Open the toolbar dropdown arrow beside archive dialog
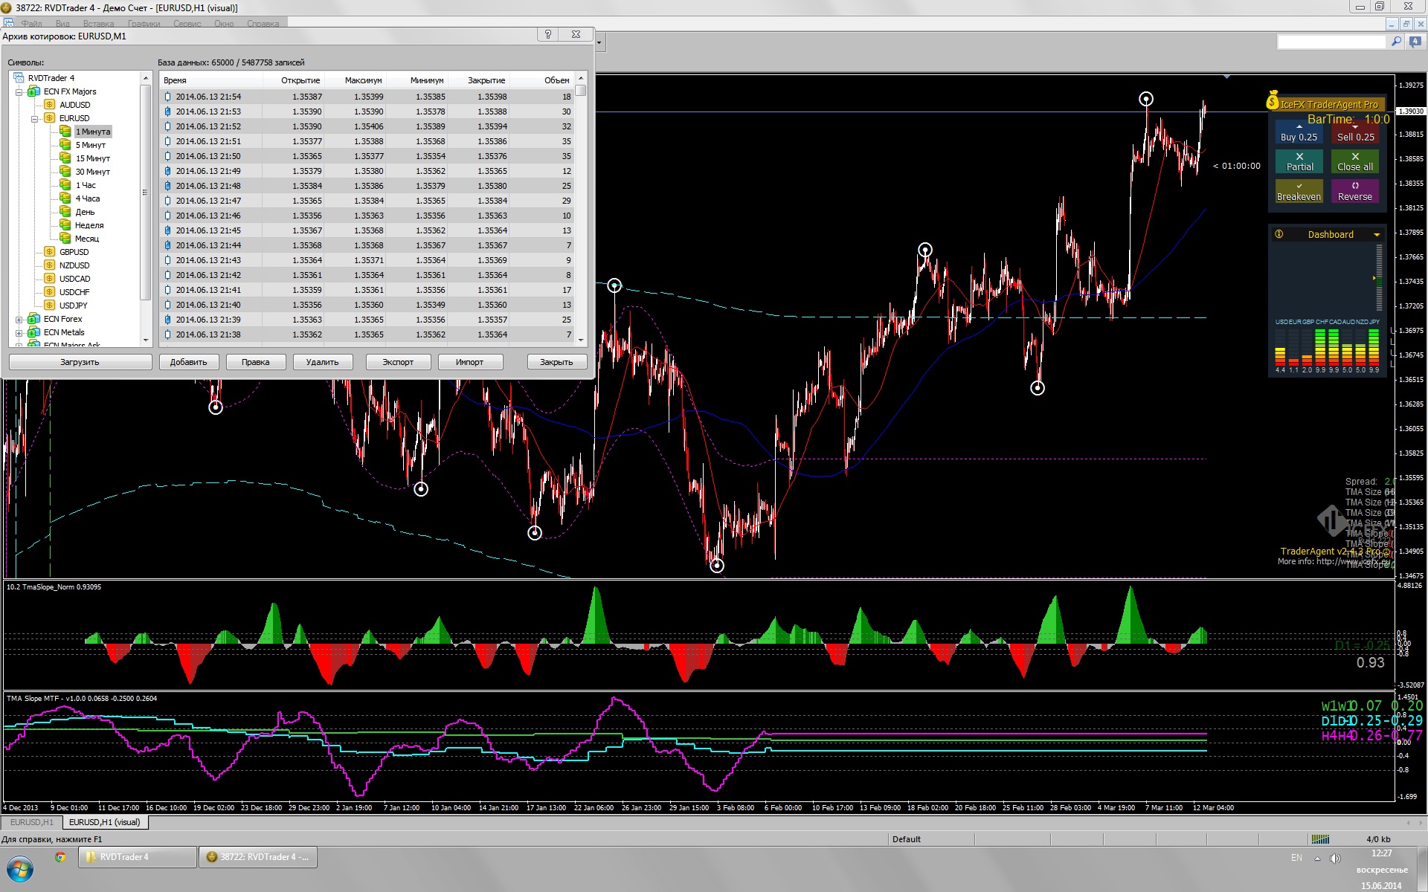The image size is (1428, 892). click(x=599, y=43)
